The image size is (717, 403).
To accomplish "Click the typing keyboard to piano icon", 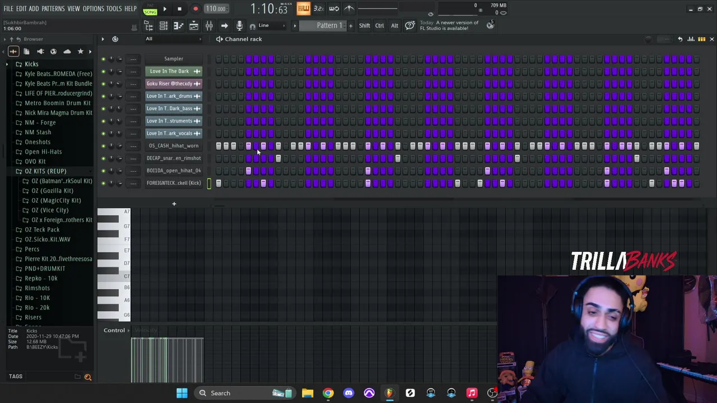I will [303, 8].
